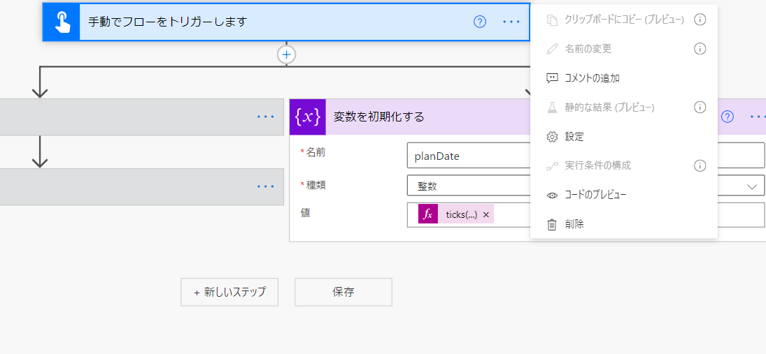Select the lower collapsed gray action card
The image size is (766, 354).
[142, 186]
